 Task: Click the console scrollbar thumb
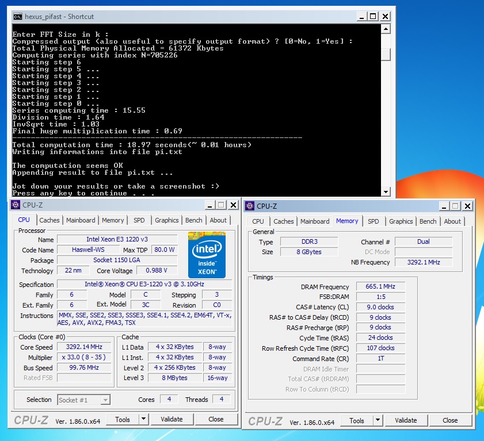386,55
